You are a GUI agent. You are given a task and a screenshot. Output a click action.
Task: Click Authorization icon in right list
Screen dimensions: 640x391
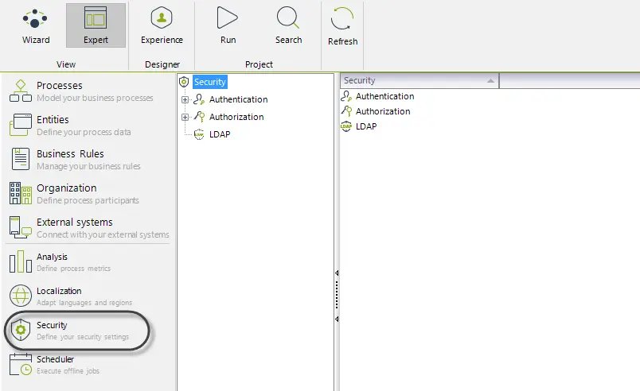click(x=346, y=111)
